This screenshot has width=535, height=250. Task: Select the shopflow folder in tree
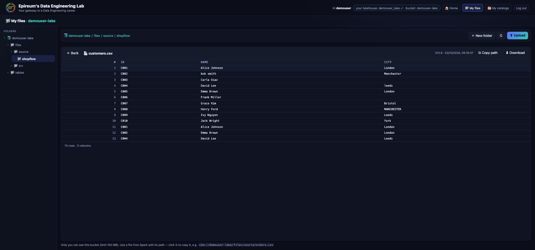point(33,59)
